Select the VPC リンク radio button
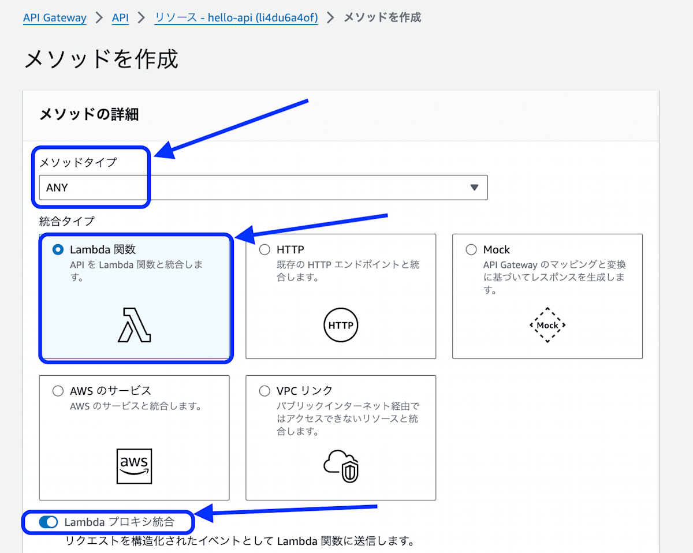 264,391
